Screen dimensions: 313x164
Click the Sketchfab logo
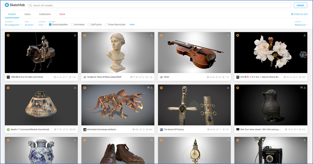pyautogui.click(x=15, y=6)
